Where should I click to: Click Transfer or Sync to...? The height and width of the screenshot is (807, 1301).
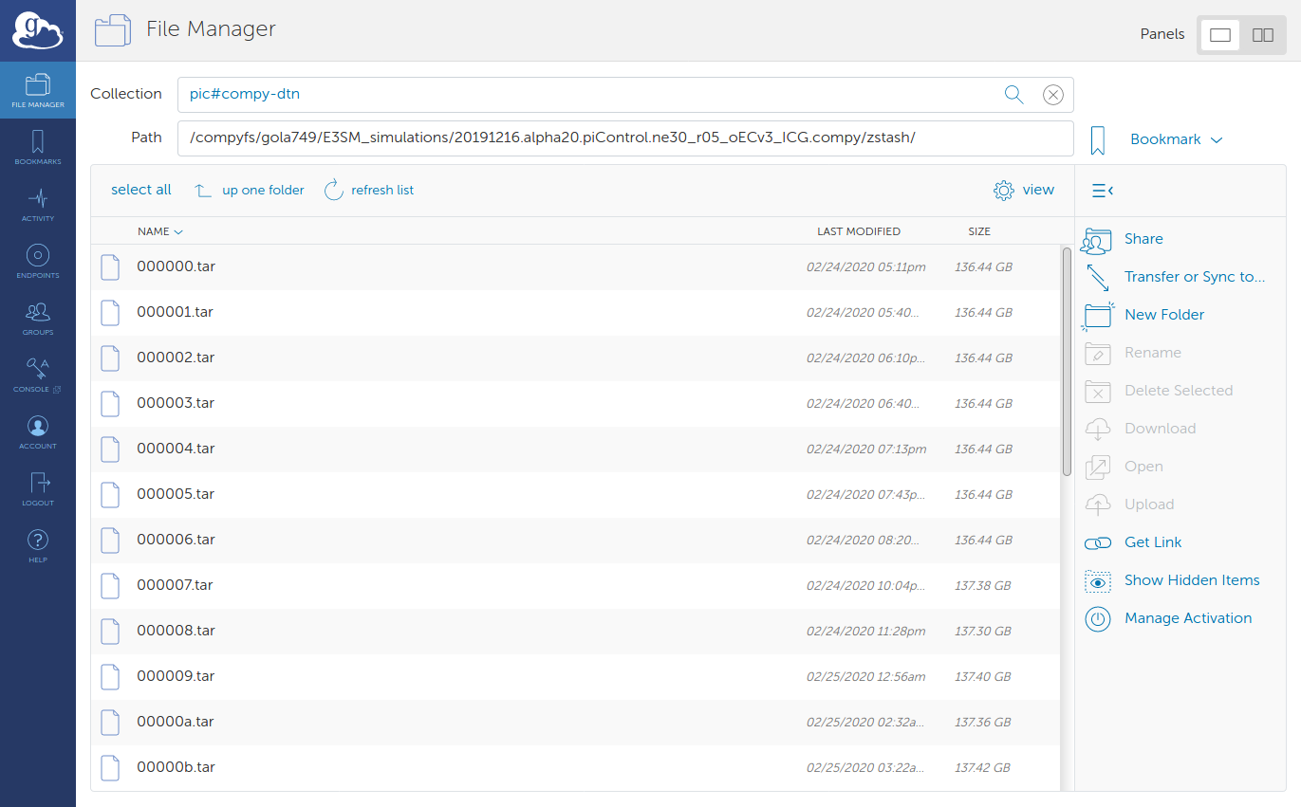(x=1195, y=277)
